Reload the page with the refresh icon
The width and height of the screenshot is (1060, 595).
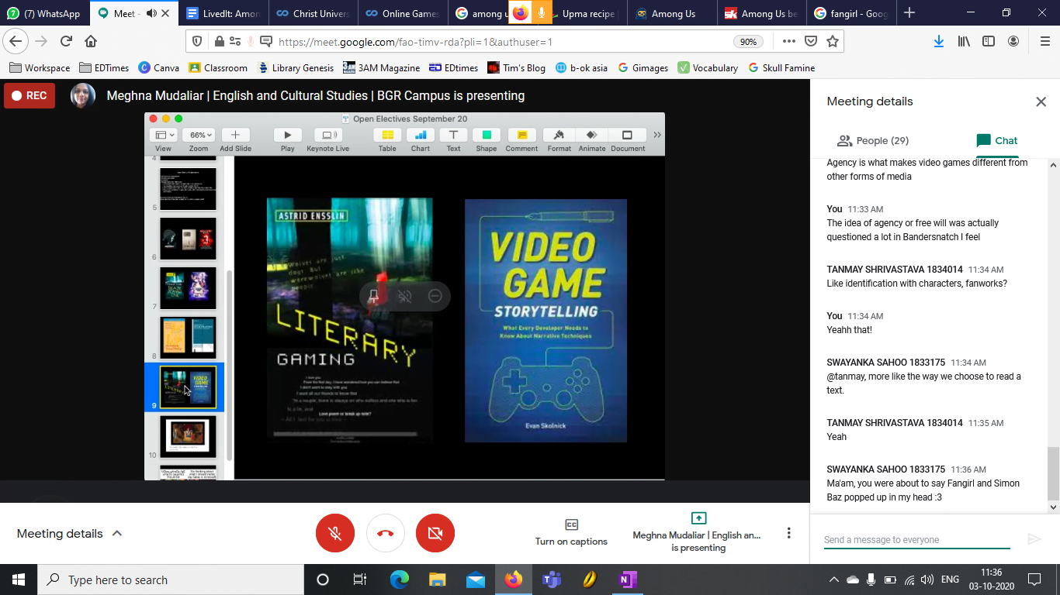click(x=66, y=41)
